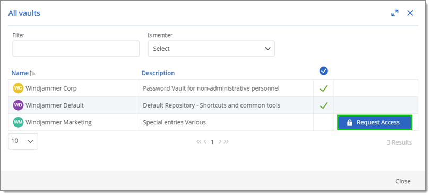
Task: Click the Close button at dialog bottom
Action: click(x=403, y=181)
